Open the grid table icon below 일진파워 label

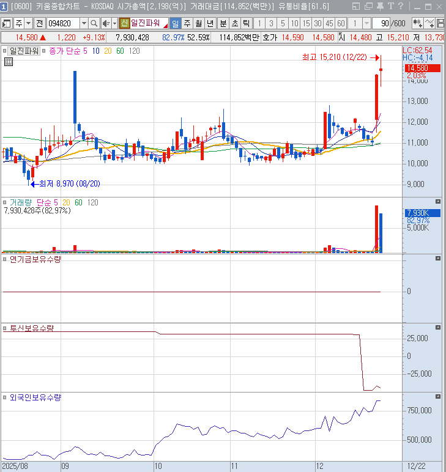point(9,62)
